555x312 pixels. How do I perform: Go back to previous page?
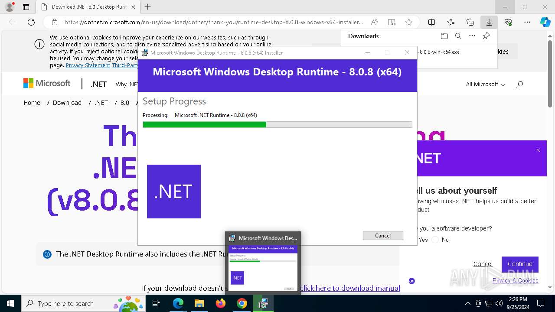pyautogui.click(x=12, y=22)
